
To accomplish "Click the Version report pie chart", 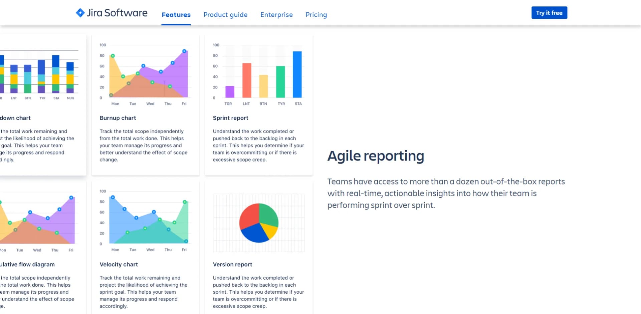I will [x=259, y=223].
